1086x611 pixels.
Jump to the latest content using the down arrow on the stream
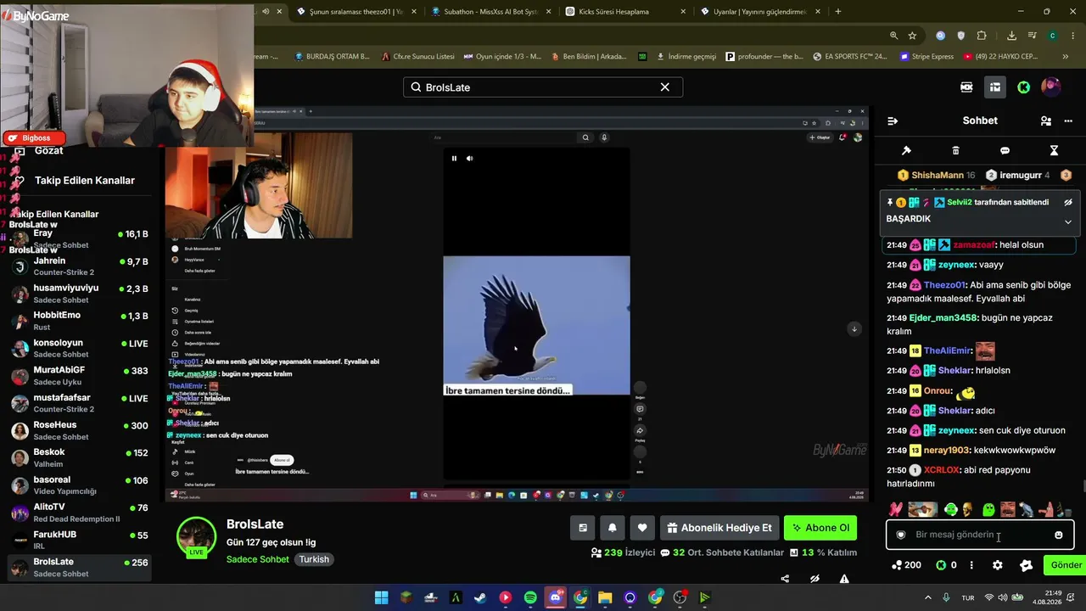pyautogui.click(x=854, y=328)
